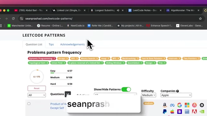Click the blue square Goldman Sachs logo
Image resolution: width=207 pixels, height=116 pixels.
[x=187, y=111]
